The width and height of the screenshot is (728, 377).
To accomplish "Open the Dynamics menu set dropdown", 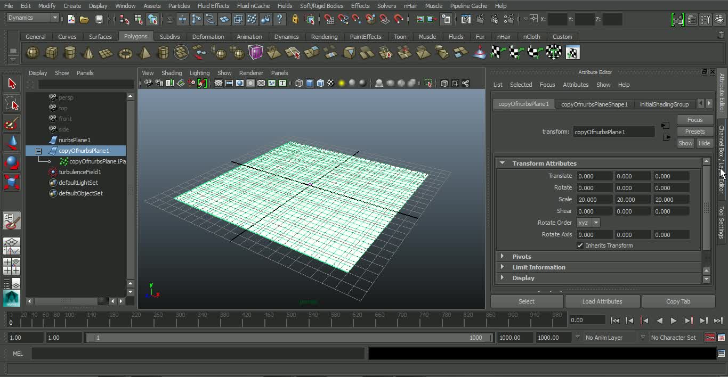I will [33, 18].
